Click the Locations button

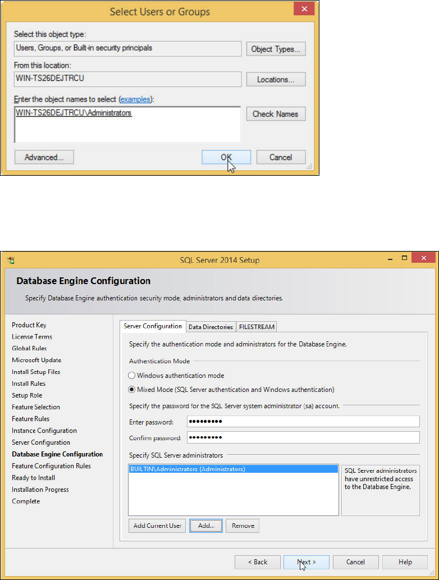coord(276,80)
